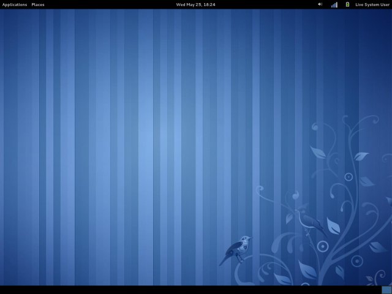Screen dimensions: 392x294
Task: Click empty window list on bottom panel
Action: coord(184,289)
